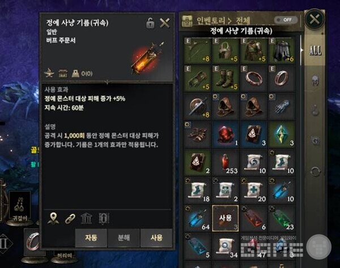Toggle the OFF switch in inventory header
The height and width of the screenshot is (268, 340).
pyautogui.click(x=286, y=20)
